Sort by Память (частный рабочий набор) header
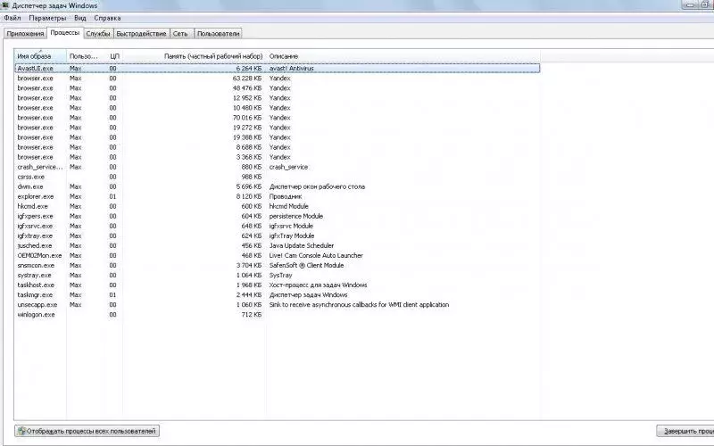Screen dimensions: 714x446 click(194, 56)
